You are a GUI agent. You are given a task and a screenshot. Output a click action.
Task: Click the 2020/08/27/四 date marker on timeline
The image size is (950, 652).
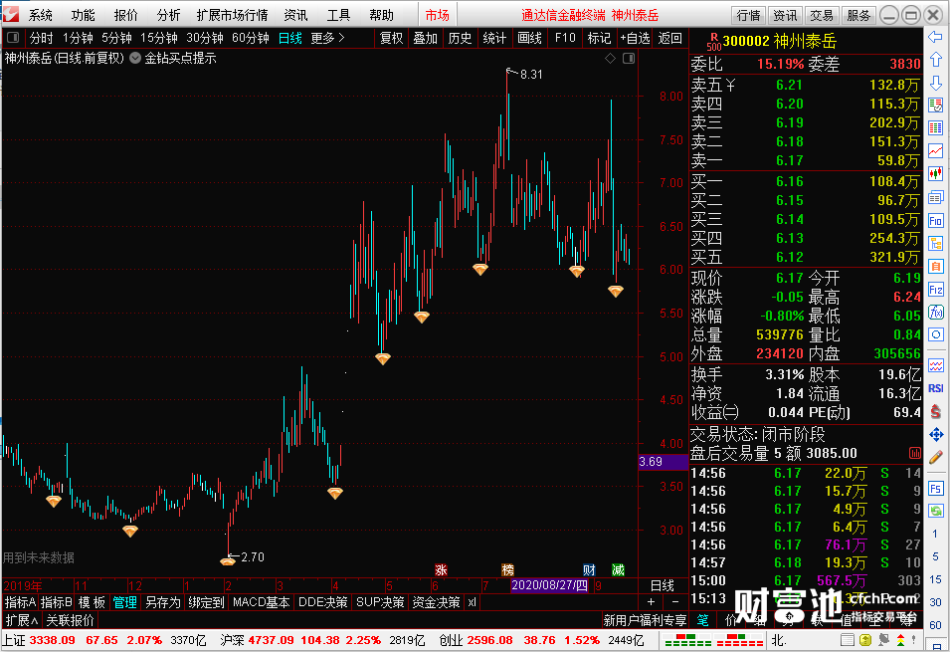pyautogui.click(x=549, y=585)
